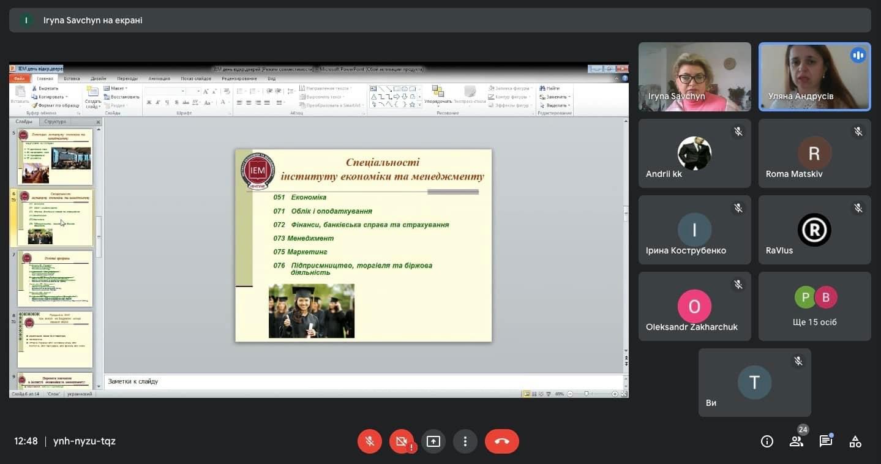Open the three-dot more options menu
The height and width of the screenshot is (464, 881).
[465, 441]
